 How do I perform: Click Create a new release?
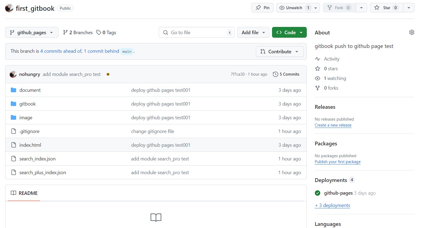333,125
